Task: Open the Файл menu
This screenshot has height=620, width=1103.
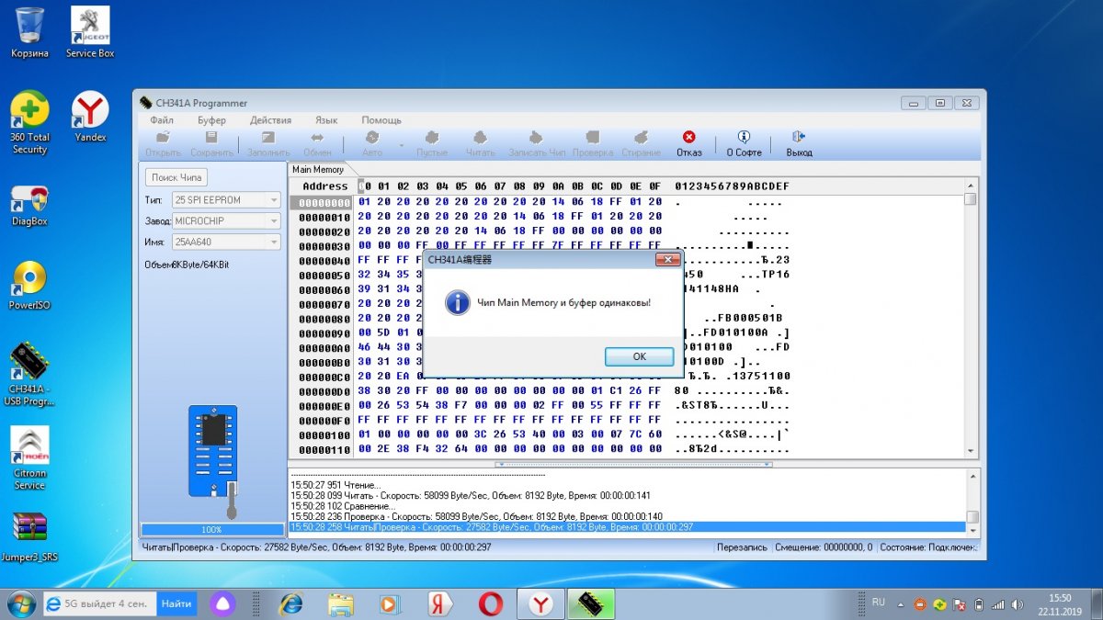Action: [162, 120]
